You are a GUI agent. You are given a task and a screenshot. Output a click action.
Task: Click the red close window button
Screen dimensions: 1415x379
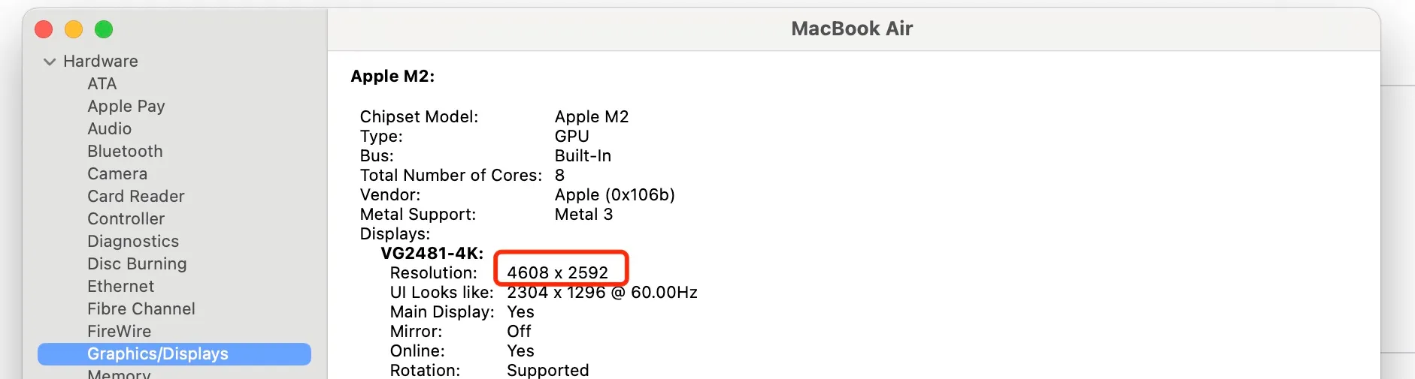pos(44,29)
